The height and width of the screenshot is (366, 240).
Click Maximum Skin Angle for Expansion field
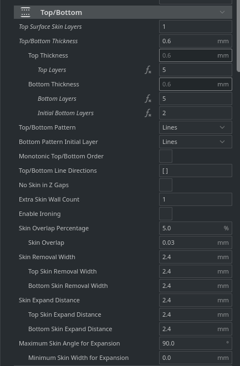(196, 343)
